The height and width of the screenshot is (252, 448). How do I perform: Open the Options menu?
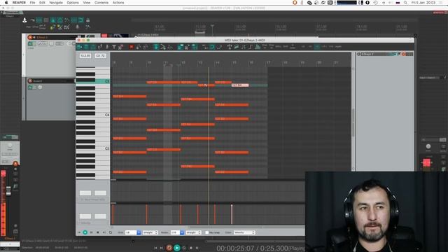pos(73,3)
